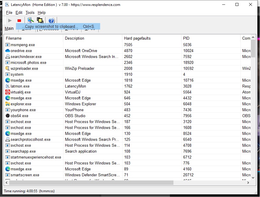Select the onedrive.exe filename

pos(21,51)
